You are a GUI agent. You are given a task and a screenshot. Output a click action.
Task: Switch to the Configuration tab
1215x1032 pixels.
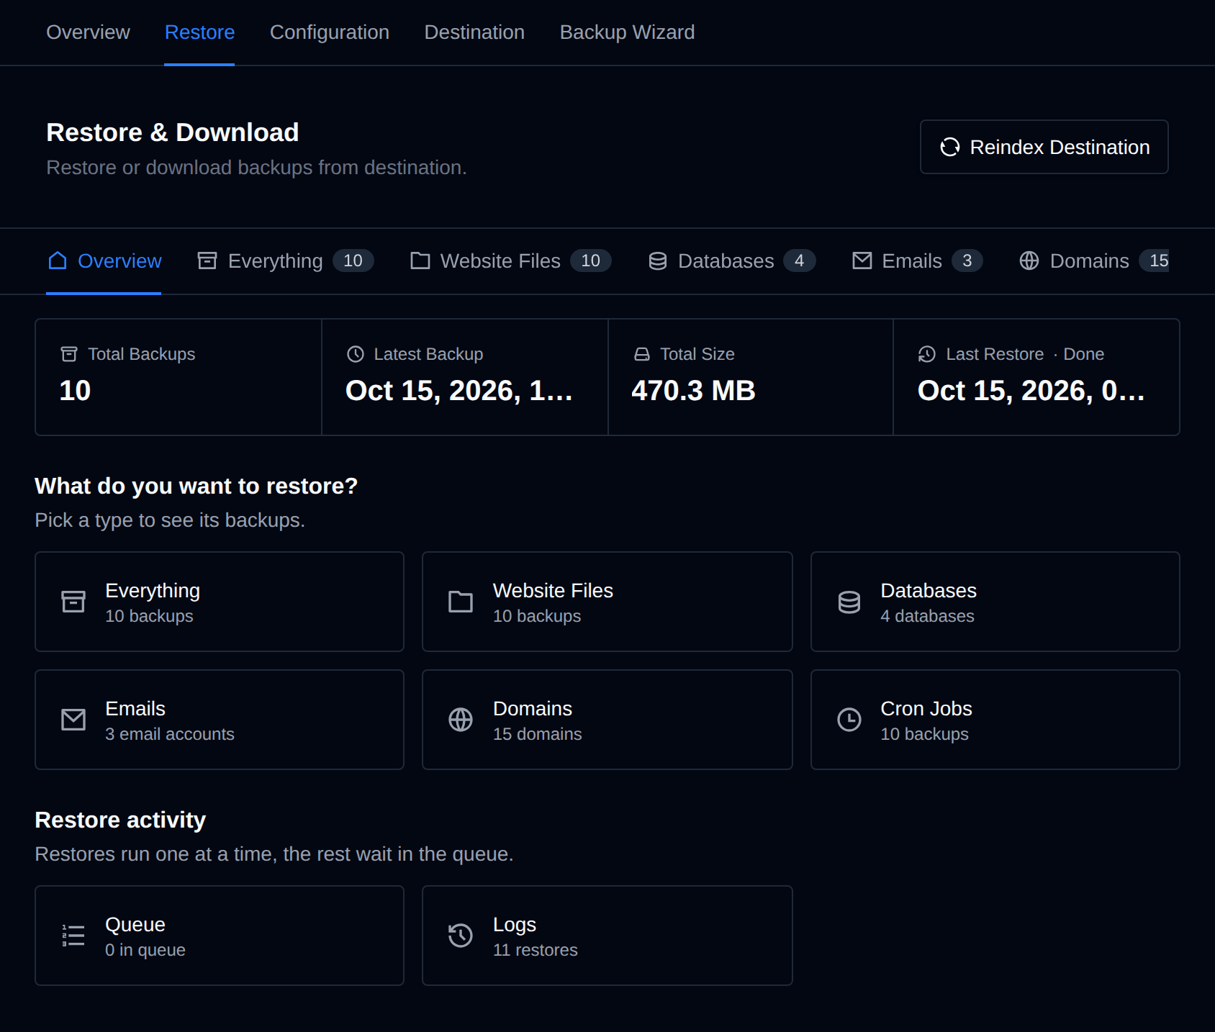tap(330, 32)
